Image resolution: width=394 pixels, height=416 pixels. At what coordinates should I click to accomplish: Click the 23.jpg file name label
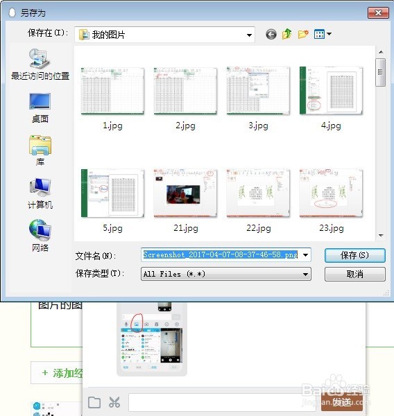332,228
